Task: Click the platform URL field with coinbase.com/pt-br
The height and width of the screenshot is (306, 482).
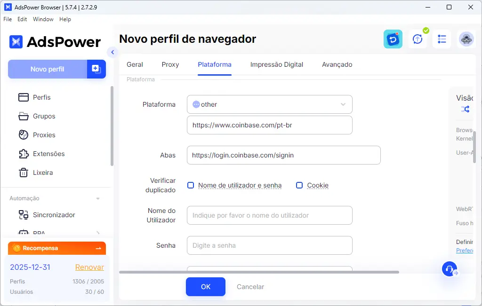Action: (x=270, y=125)
